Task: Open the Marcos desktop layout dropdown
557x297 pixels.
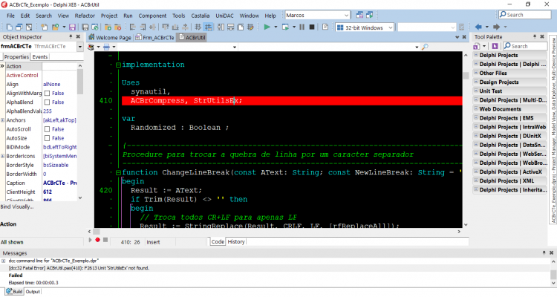Action: (318, 16)
